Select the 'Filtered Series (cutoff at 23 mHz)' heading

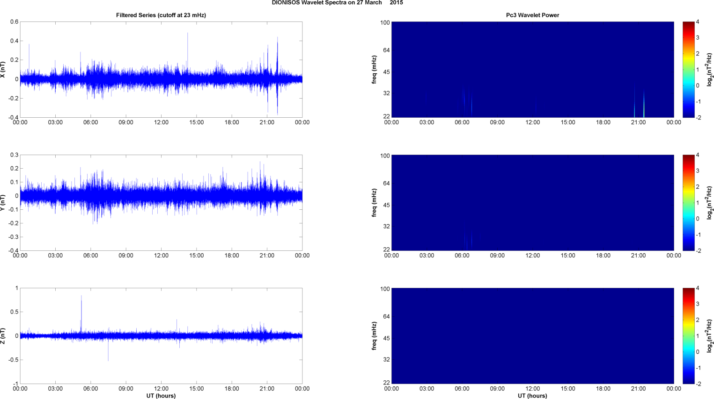point(161,15)
